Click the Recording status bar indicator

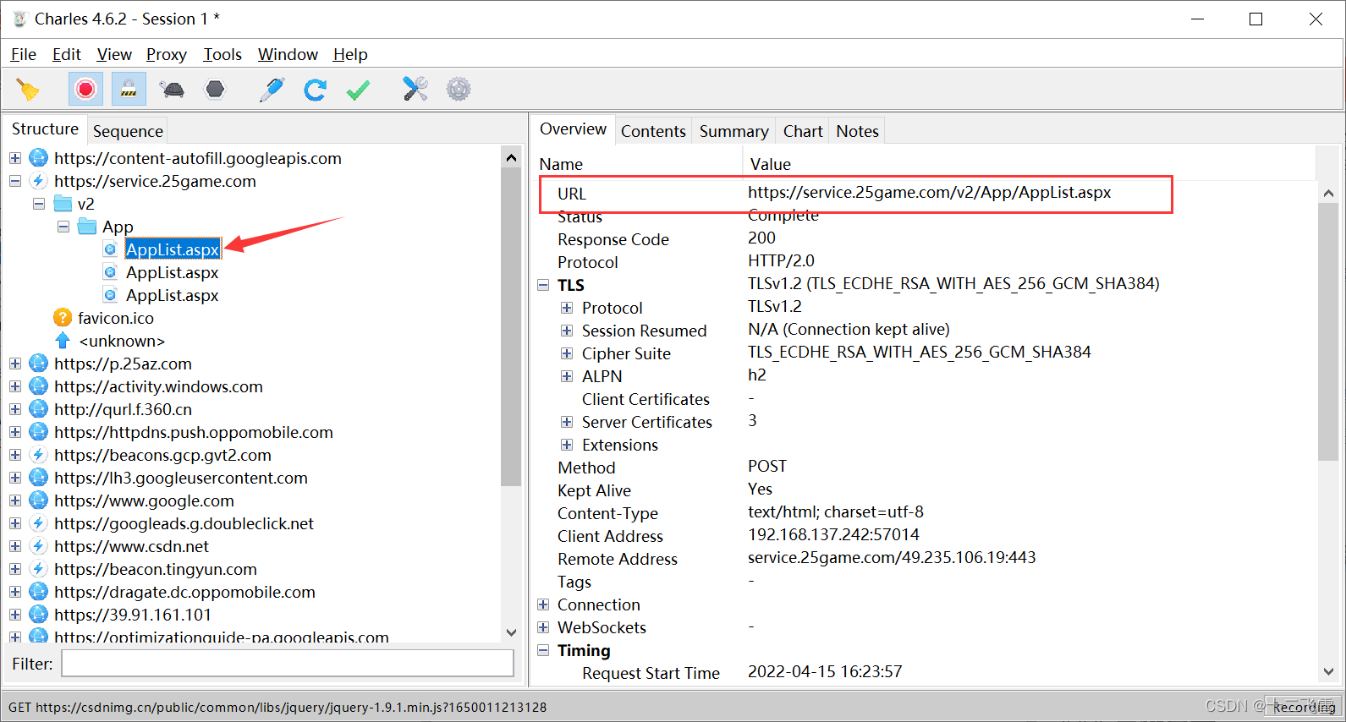(1304, 707)
